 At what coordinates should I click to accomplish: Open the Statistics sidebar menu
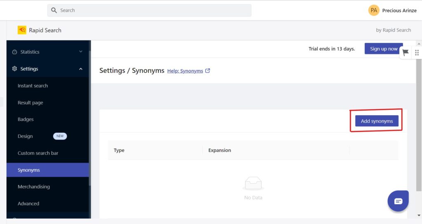[x=48, y=52]
